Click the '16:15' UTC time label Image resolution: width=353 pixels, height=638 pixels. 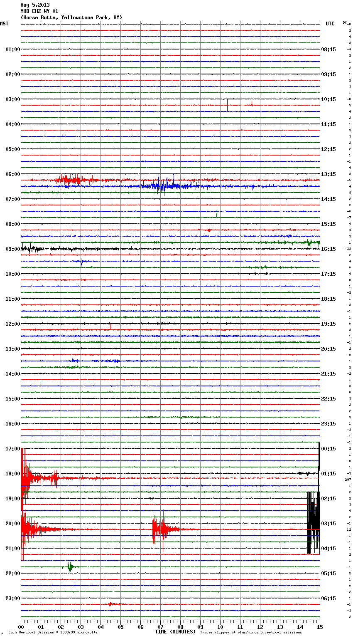pos(328,249)
